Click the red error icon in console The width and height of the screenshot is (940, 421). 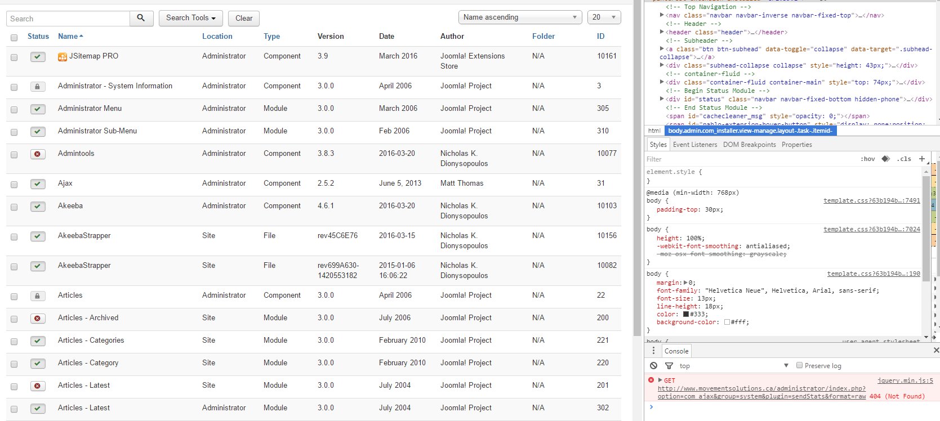click(651, 380)
